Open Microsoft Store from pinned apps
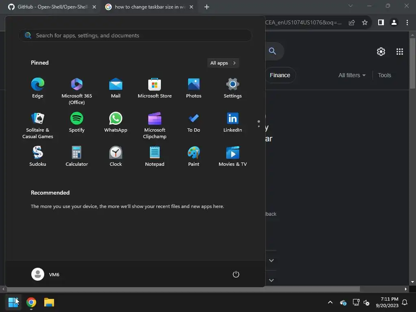Viewport: 416px width, 312px height. coord(155,88)
